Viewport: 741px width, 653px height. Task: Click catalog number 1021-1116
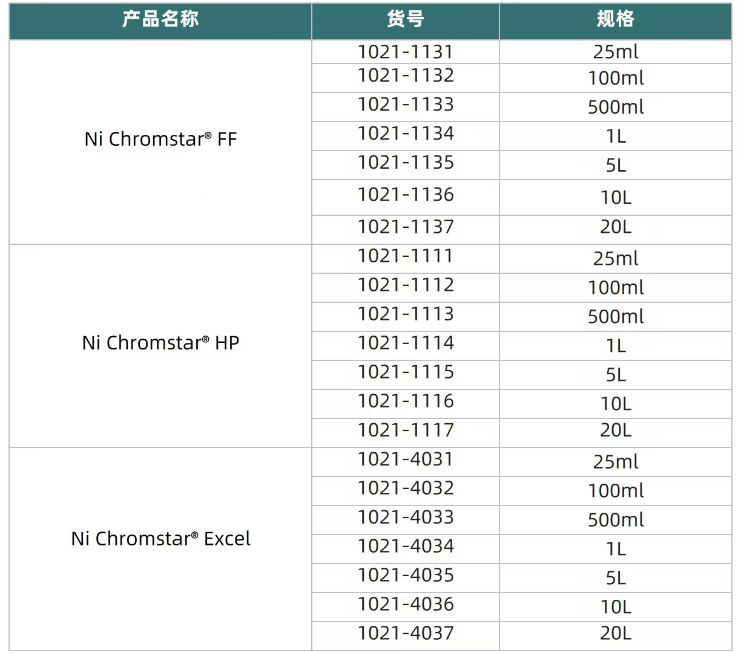tap(406, 401)
